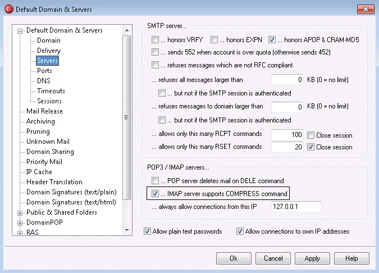Click the RSET commands limit field
This screenshot has height=273, width=379.
tap(287, 147)
